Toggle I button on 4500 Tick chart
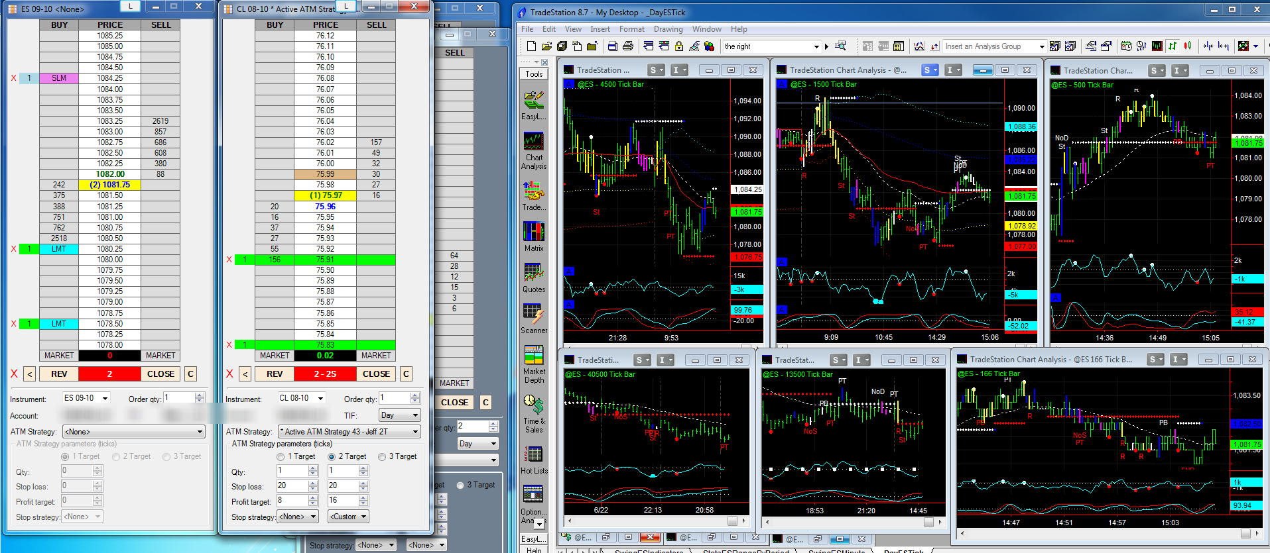 (679, 70)
